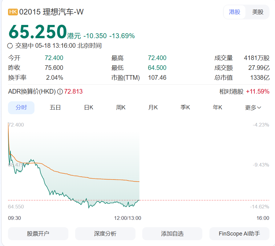Viewport: 275px width, 246px height.
Task: Open the FinScope AI助手 button
Action: pos(239,234)
